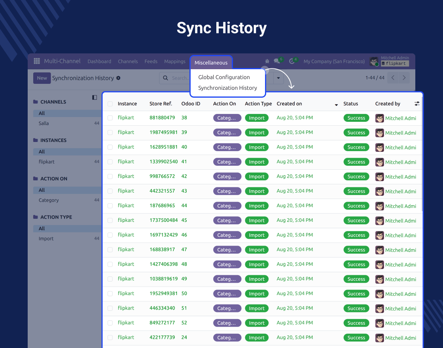Open the activities clock icon

[x=292, y=61]
